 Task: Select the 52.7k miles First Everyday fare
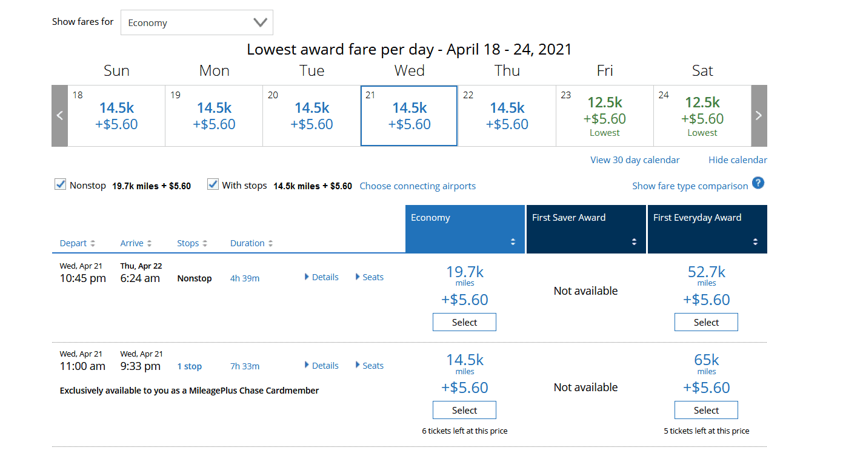[x=706, y=322]
